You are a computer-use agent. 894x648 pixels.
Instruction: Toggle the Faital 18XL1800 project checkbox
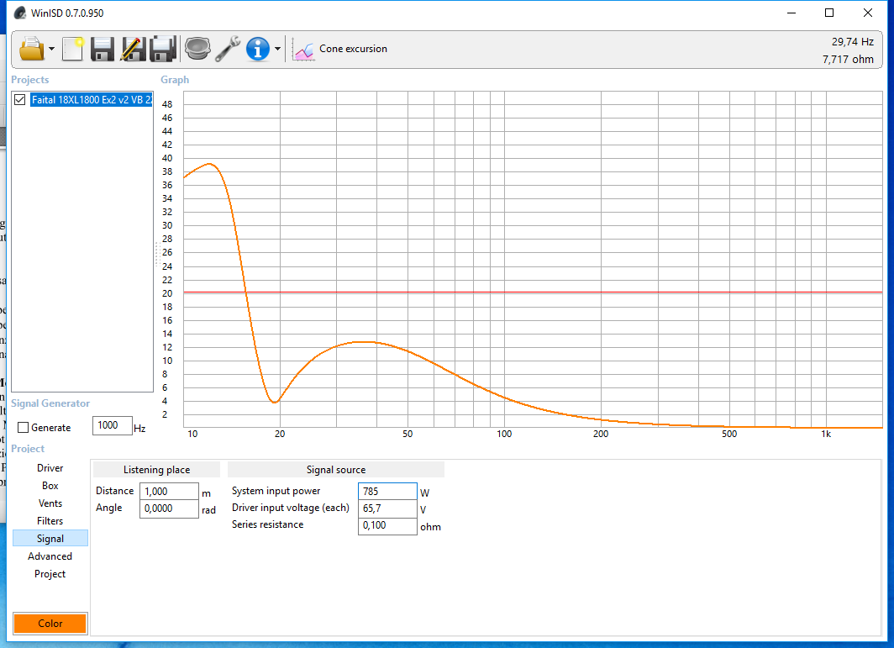[x=21, y=100]
